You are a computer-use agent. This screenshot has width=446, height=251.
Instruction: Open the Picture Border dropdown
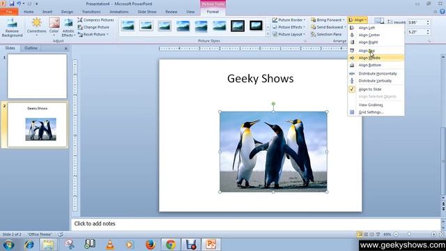click(289, 20)
